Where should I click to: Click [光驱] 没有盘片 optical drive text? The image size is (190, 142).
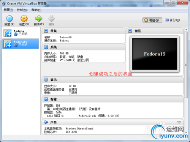pos(90,109)
